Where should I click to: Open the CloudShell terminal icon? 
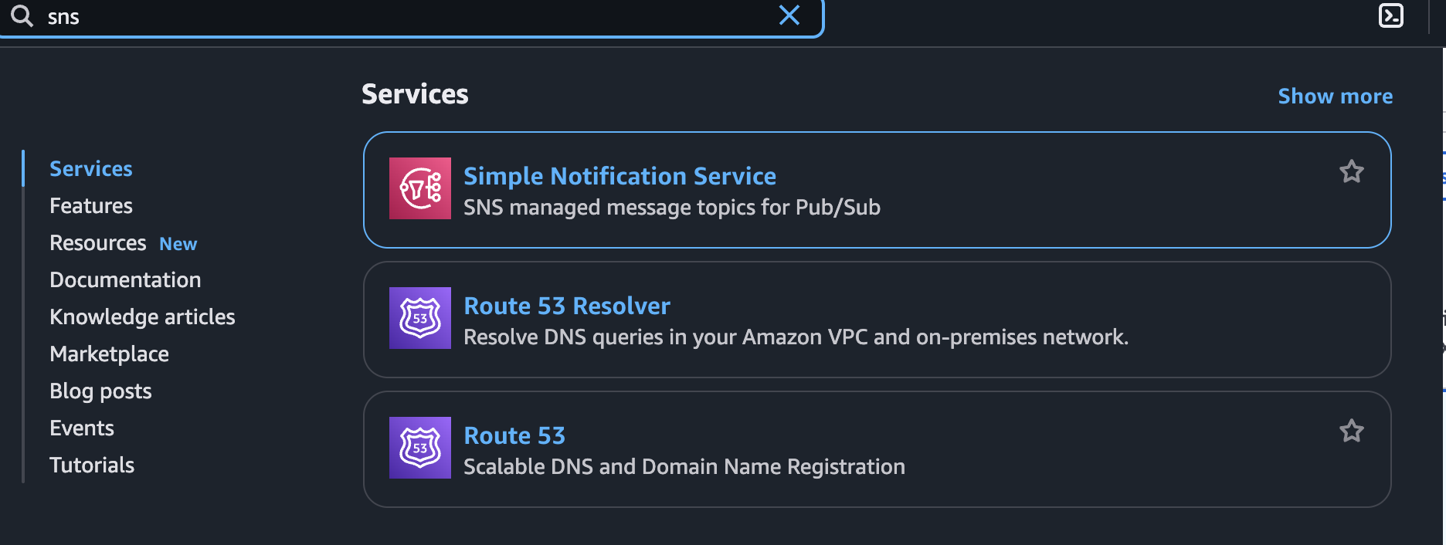click(x=1390, y=15)
